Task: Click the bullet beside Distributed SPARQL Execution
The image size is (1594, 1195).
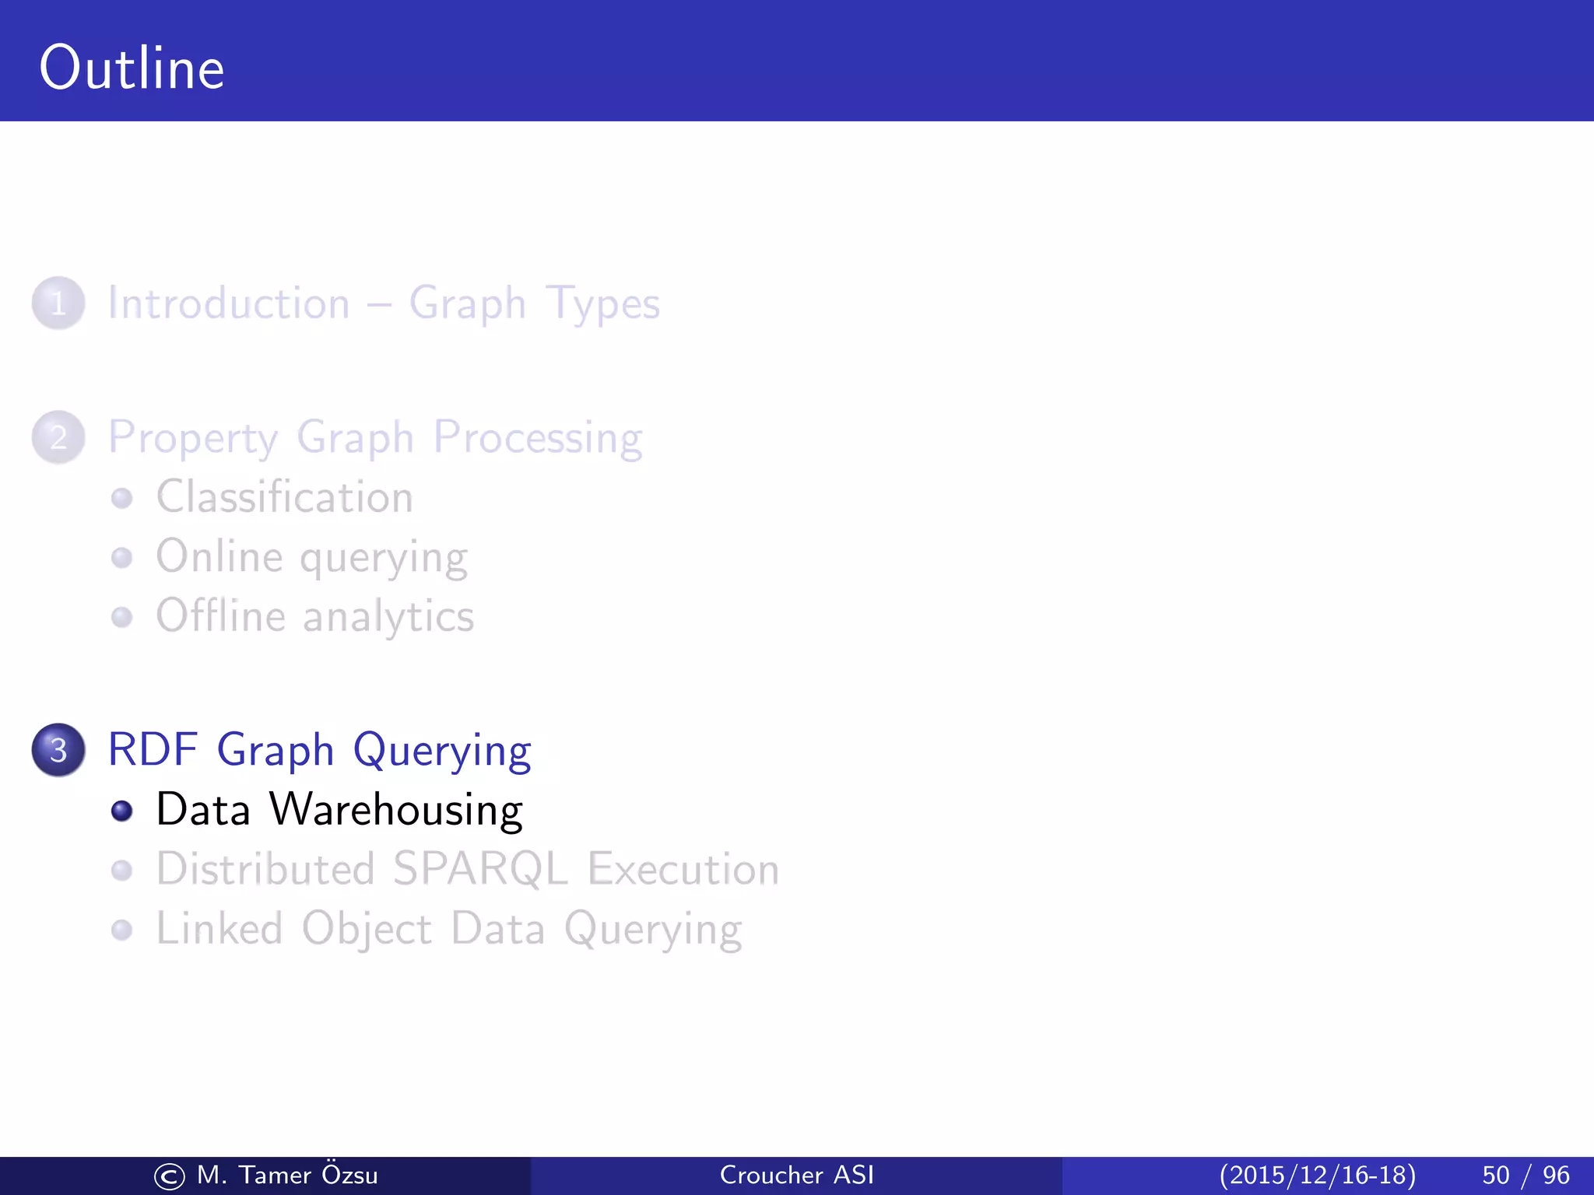Action: point(122,871)
